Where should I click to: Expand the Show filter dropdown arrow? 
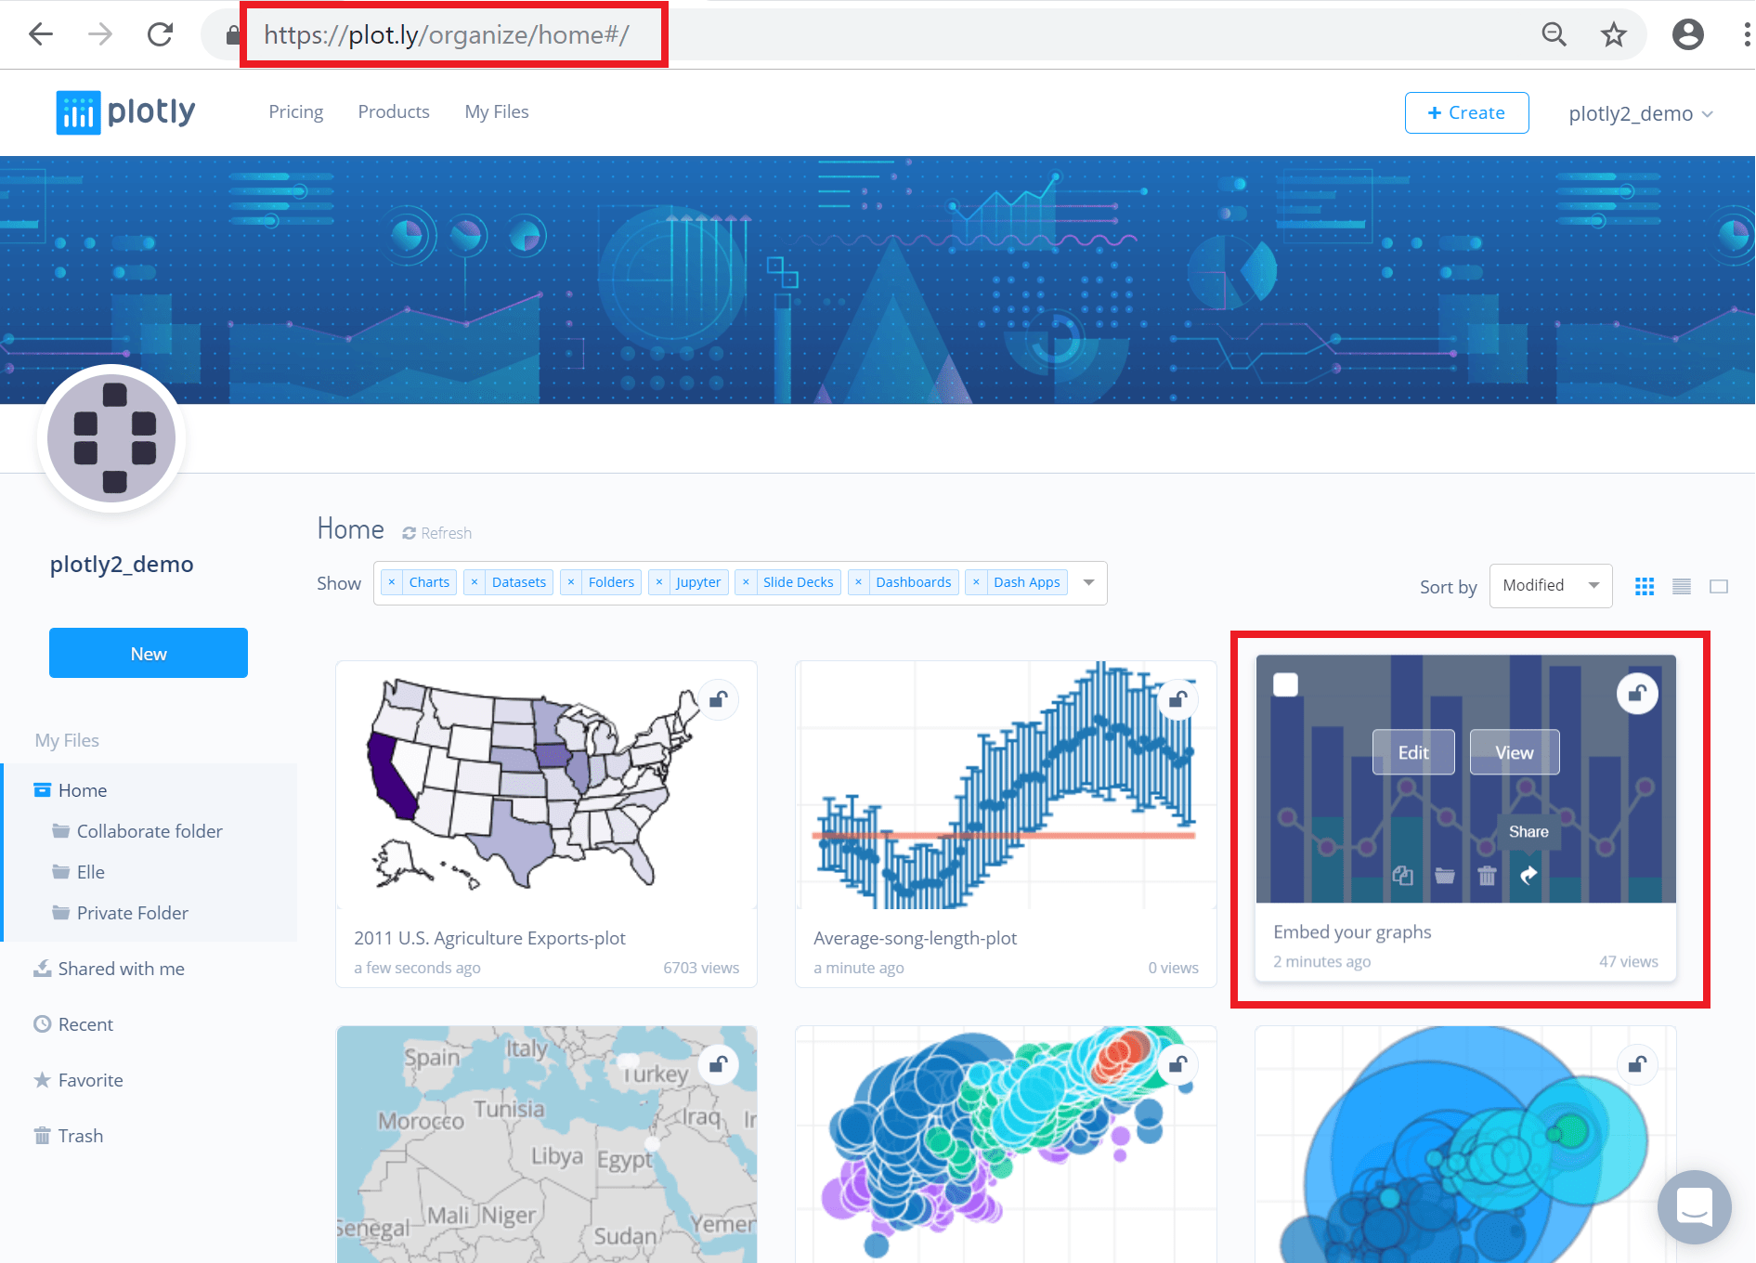pos(1089,582)
